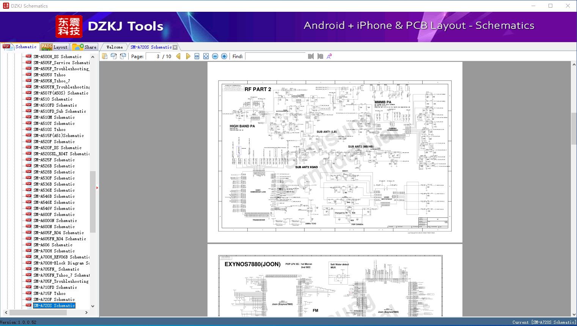Screen dimensions: 577x326
Task: Zoom in with the plus icon
Action: (x=224, y=56)
